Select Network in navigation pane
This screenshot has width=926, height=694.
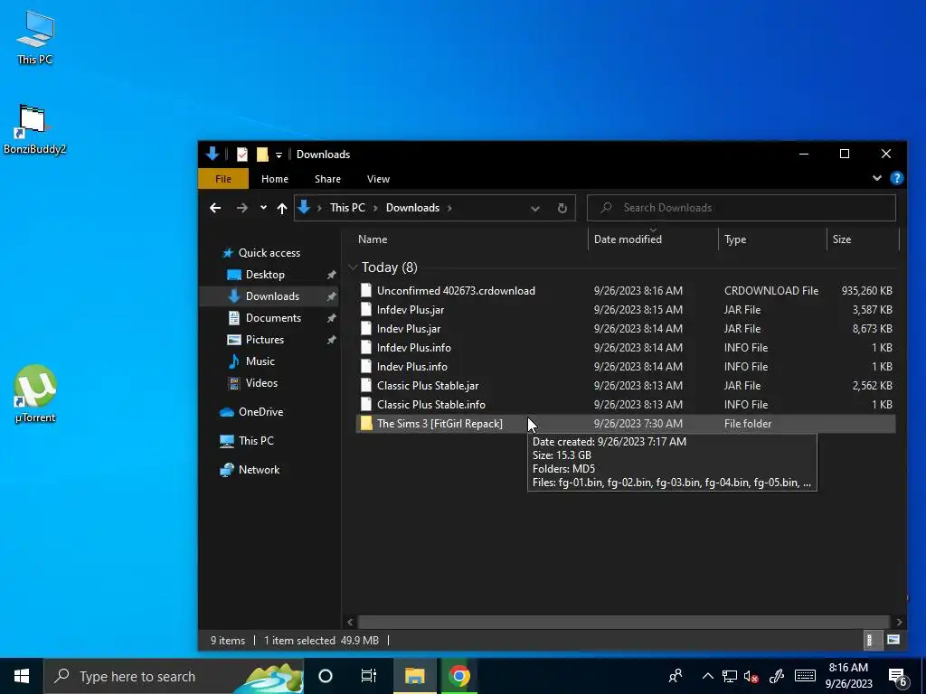(259, 470)
